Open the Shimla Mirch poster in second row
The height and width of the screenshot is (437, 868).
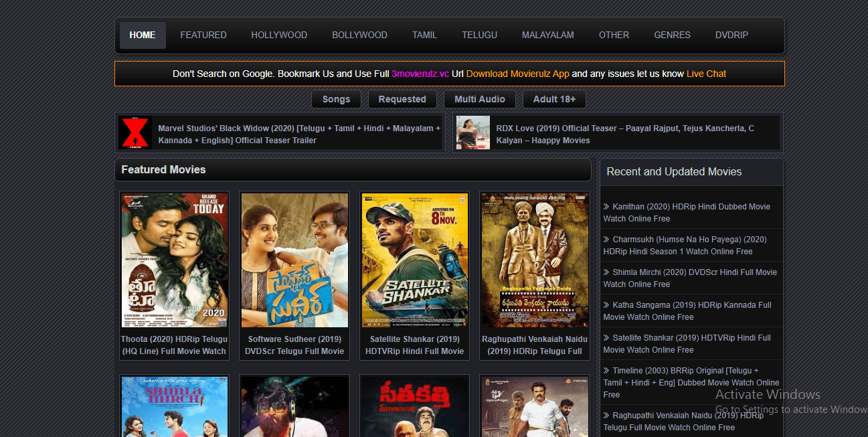click(174, 407)
